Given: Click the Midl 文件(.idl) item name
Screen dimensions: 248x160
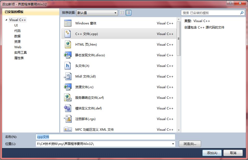Looking at the screenshot, I should coord(85,76).
